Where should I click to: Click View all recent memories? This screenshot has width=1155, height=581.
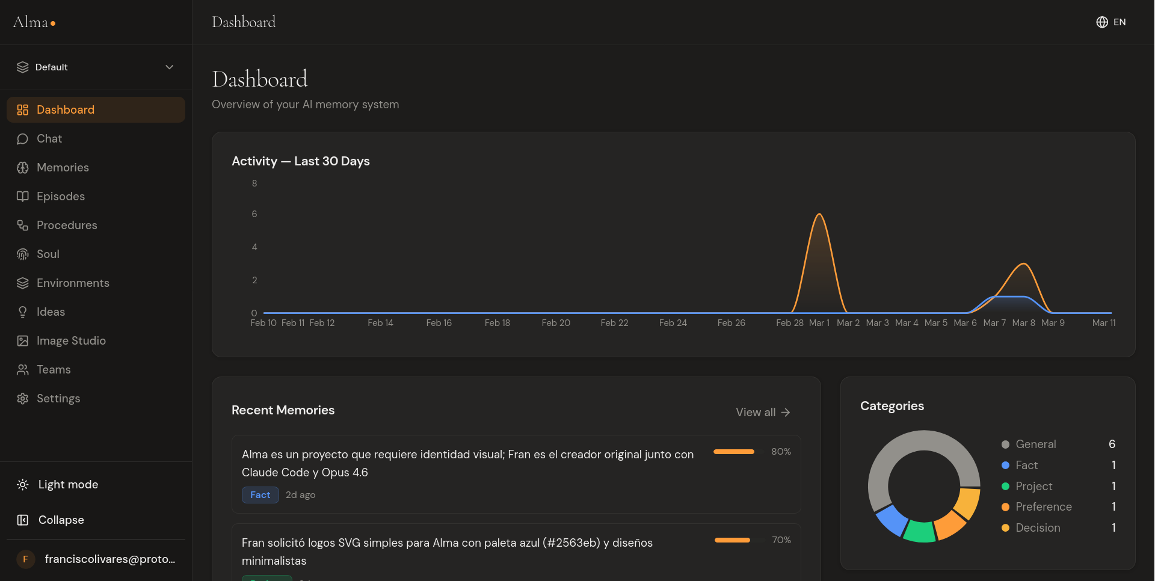pos(763,412)
